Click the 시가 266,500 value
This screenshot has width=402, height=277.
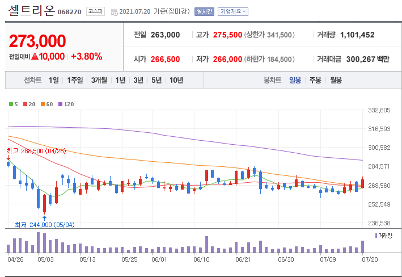[x=165, y=59]
